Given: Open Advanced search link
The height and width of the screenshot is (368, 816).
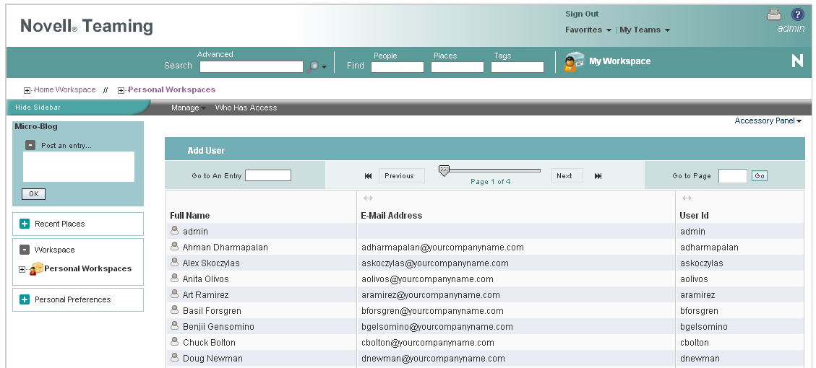Looking at the screenshot, I should pyautogui.click(x=215, y=54).
